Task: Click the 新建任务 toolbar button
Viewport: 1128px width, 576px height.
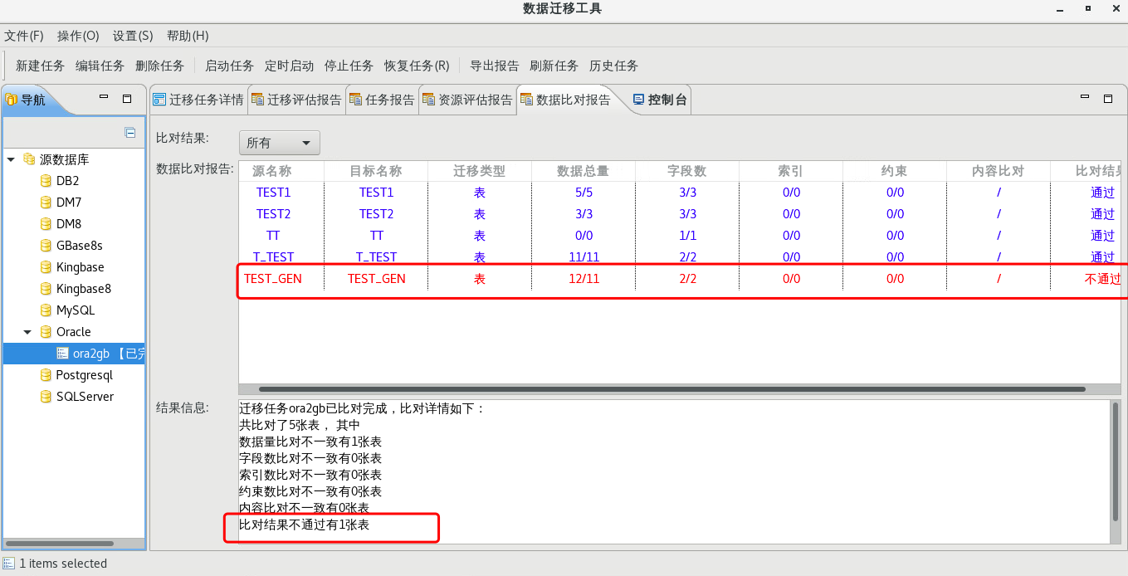Action: click(x=40, y=66)
